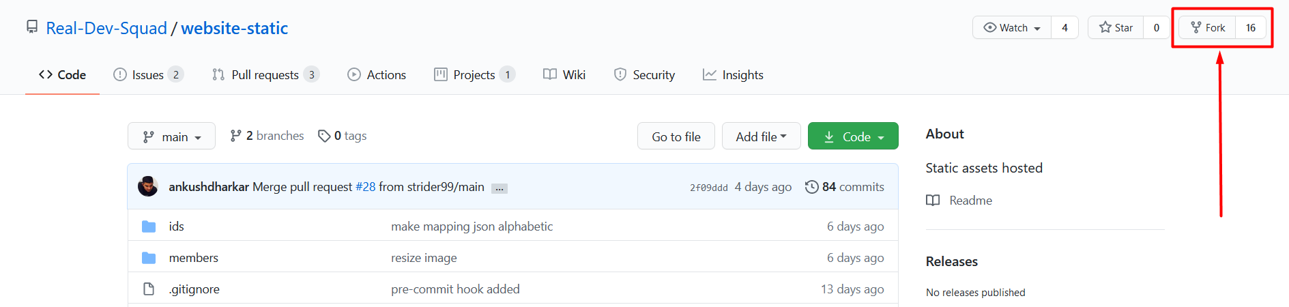
Task: View the Insights tab
Action: [733, 75]
